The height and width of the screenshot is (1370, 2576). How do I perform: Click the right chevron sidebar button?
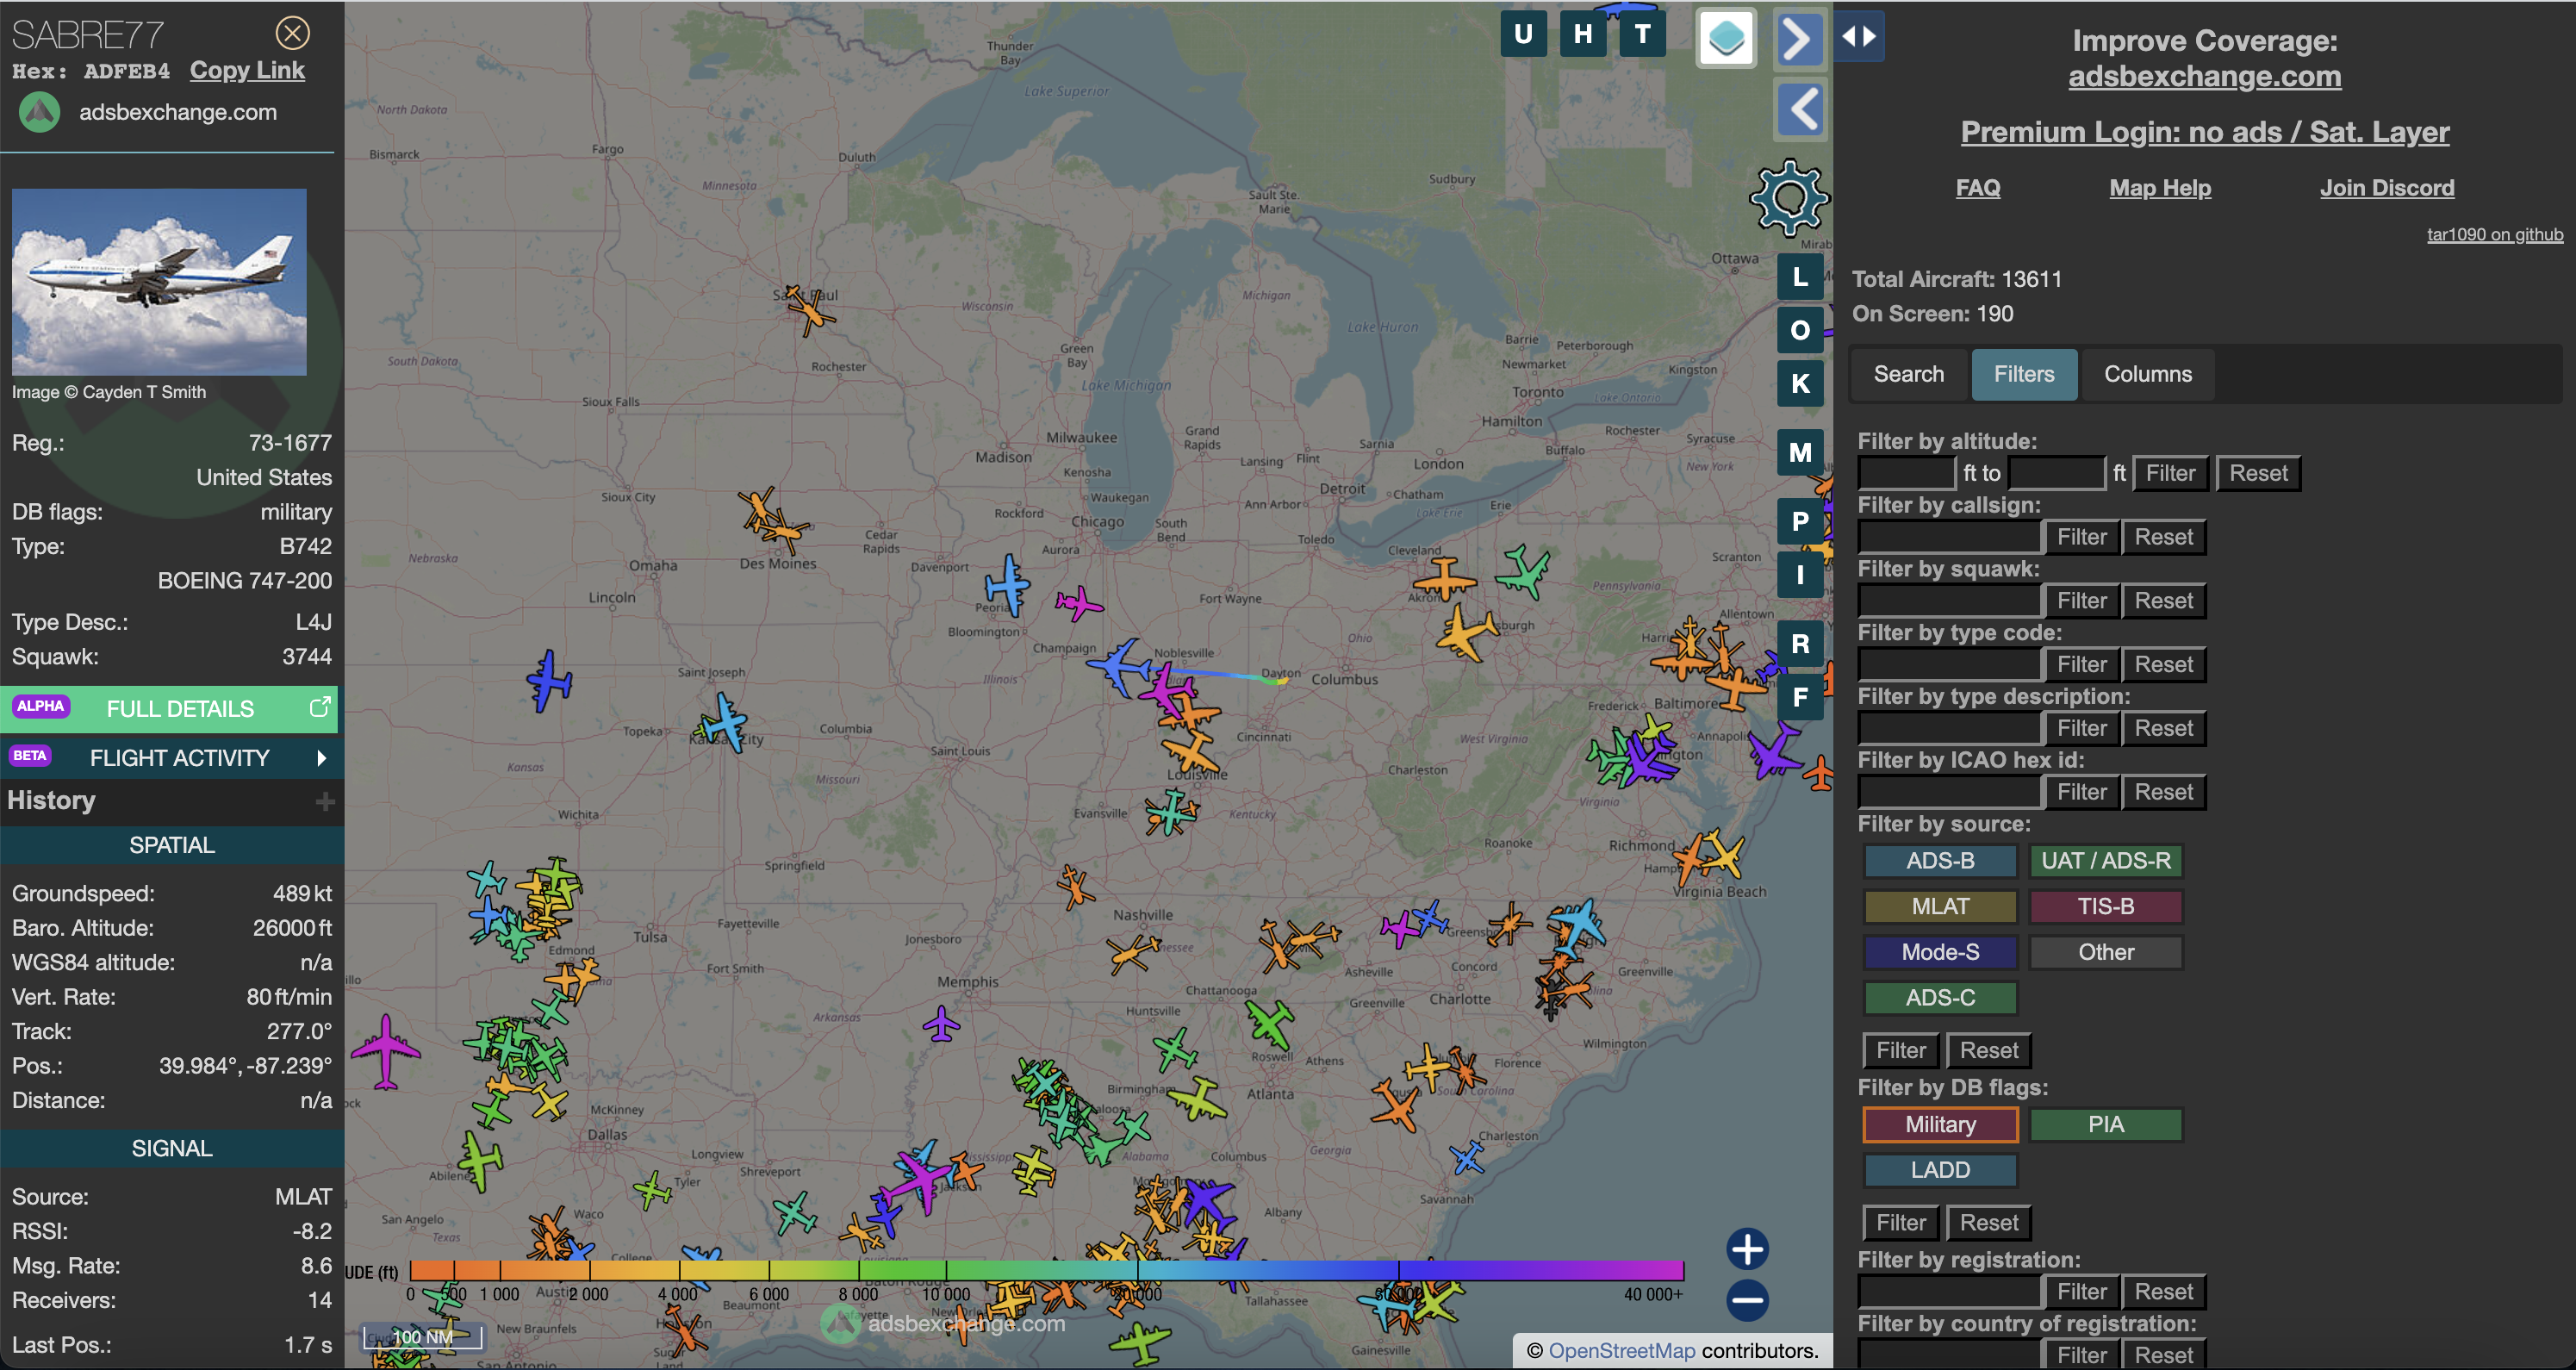(1799, 39)
